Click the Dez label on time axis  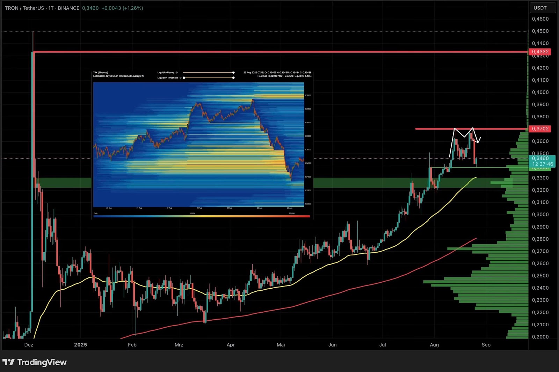(x=29, y=345)
